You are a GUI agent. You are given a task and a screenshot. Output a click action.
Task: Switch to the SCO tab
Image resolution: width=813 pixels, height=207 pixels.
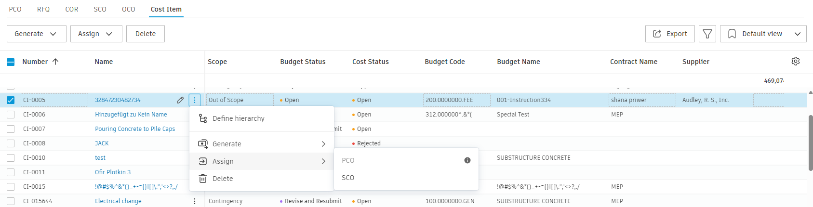[x=100, y=9]
